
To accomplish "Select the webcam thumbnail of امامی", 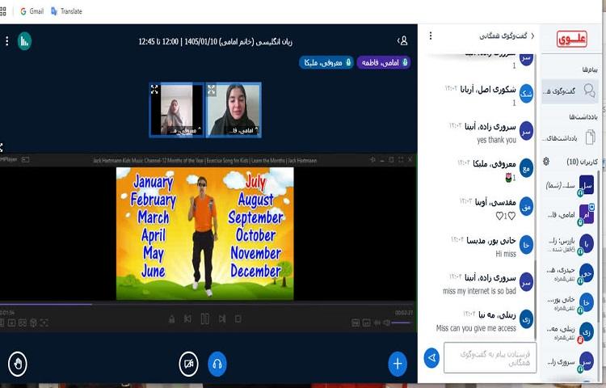I will (234, 110).
